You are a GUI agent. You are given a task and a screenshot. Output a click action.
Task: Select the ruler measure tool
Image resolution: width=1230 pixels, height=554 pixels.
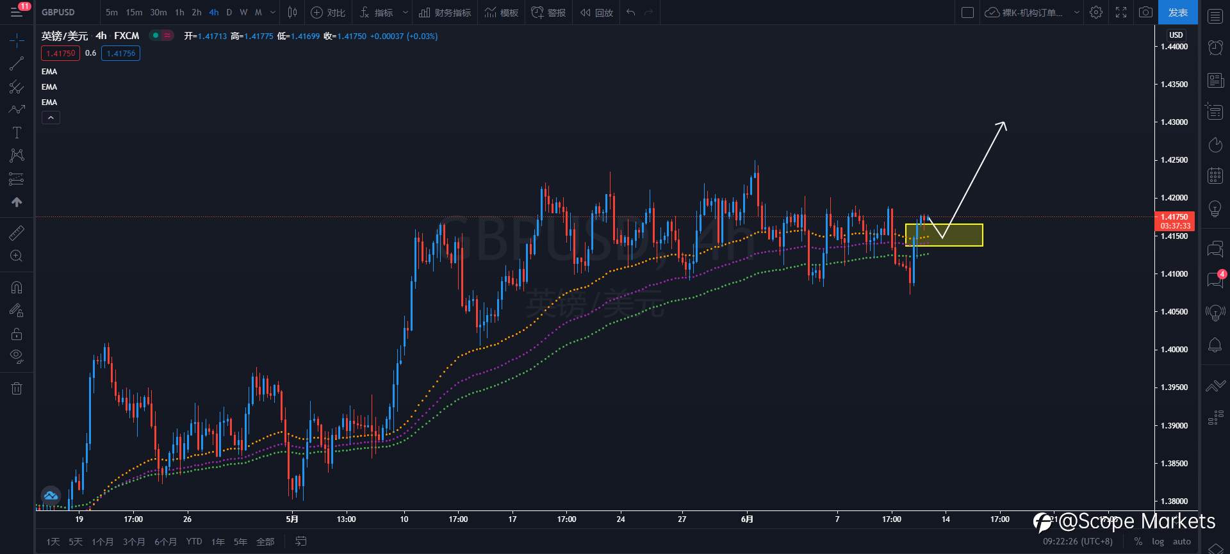(x=17, y=232)
